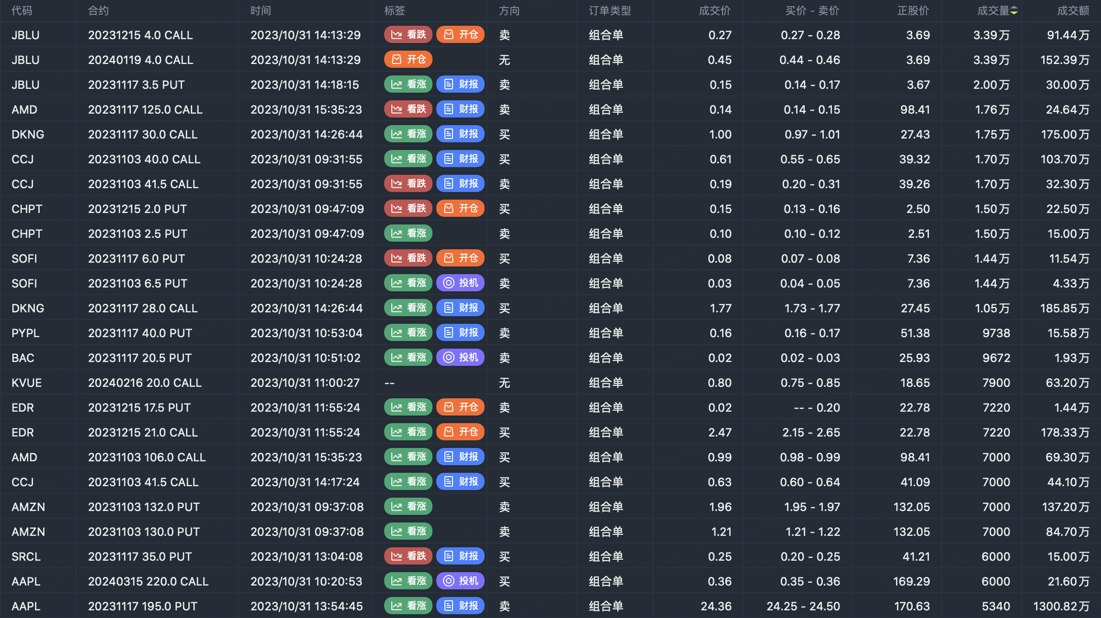
Task: Click turnover value 1300.82万
Action: click(x=1061, y=606)
